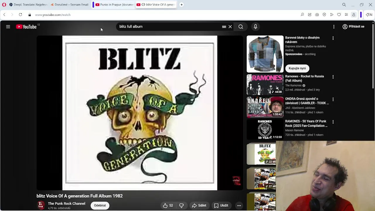This screenshot has width=375, height=211.
Task: Open the browser profile icon
Action: [x=354, y=15]
